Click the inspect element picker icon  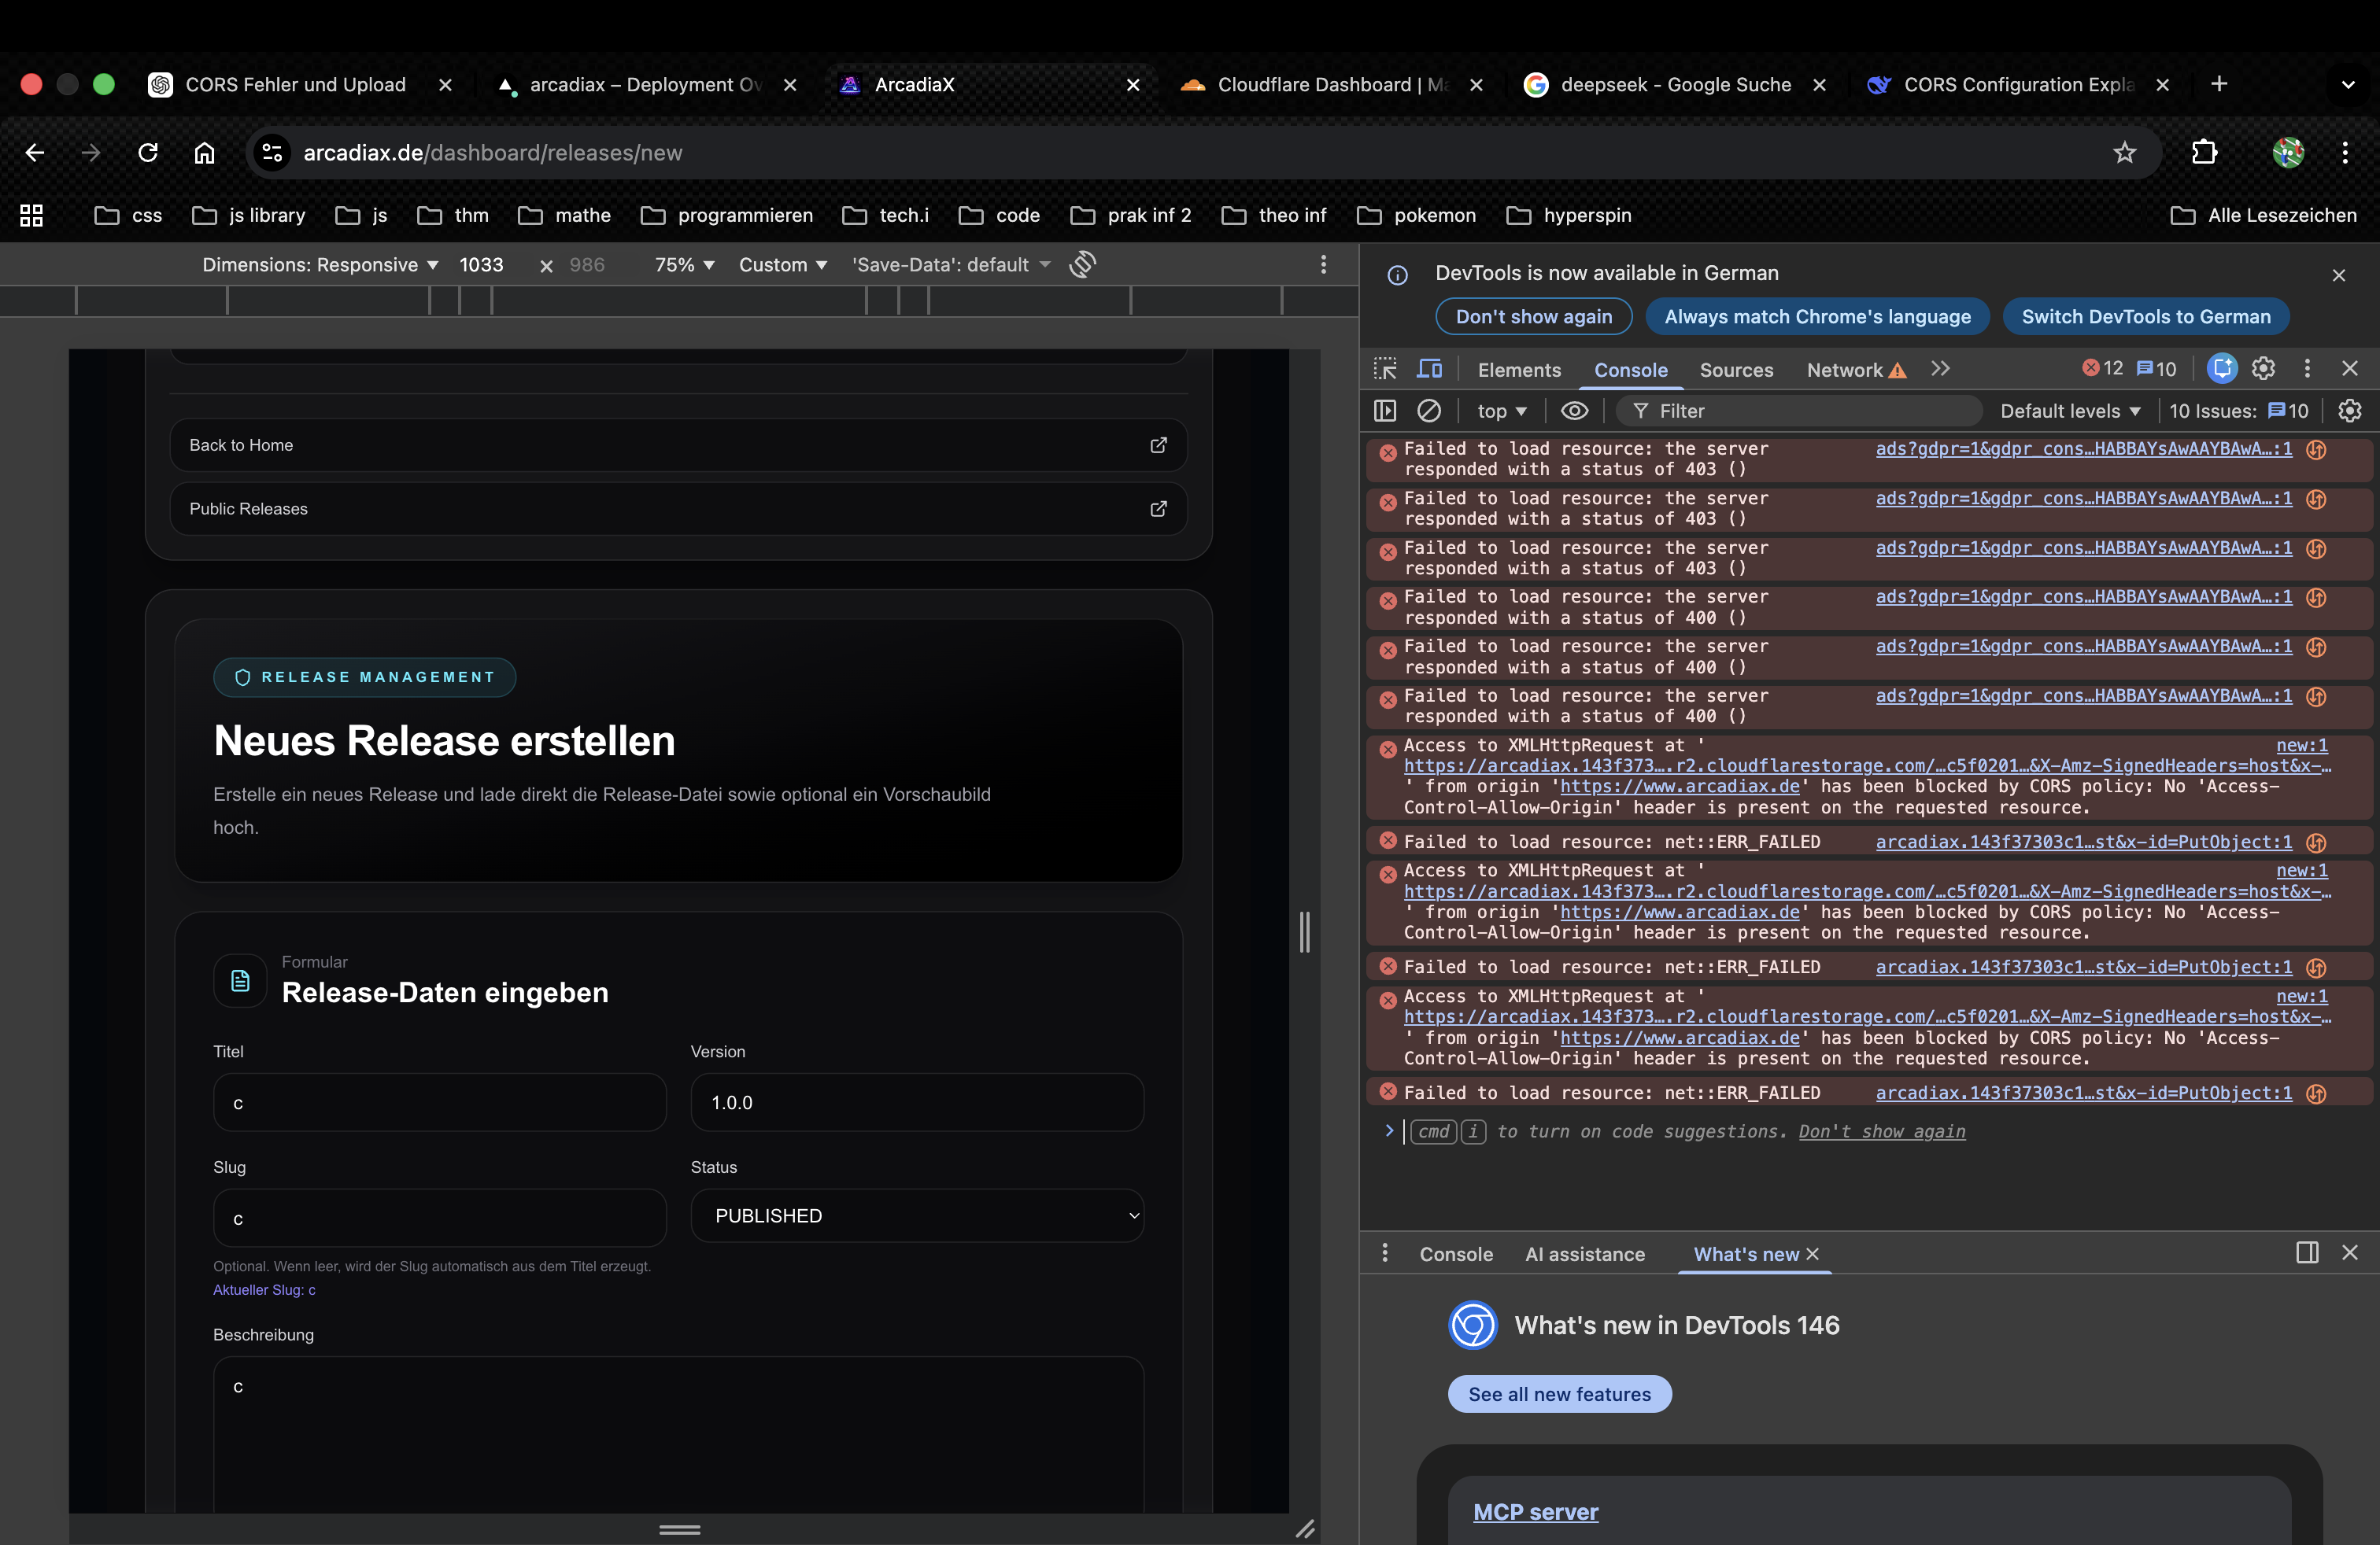[x=1385, y=369]
